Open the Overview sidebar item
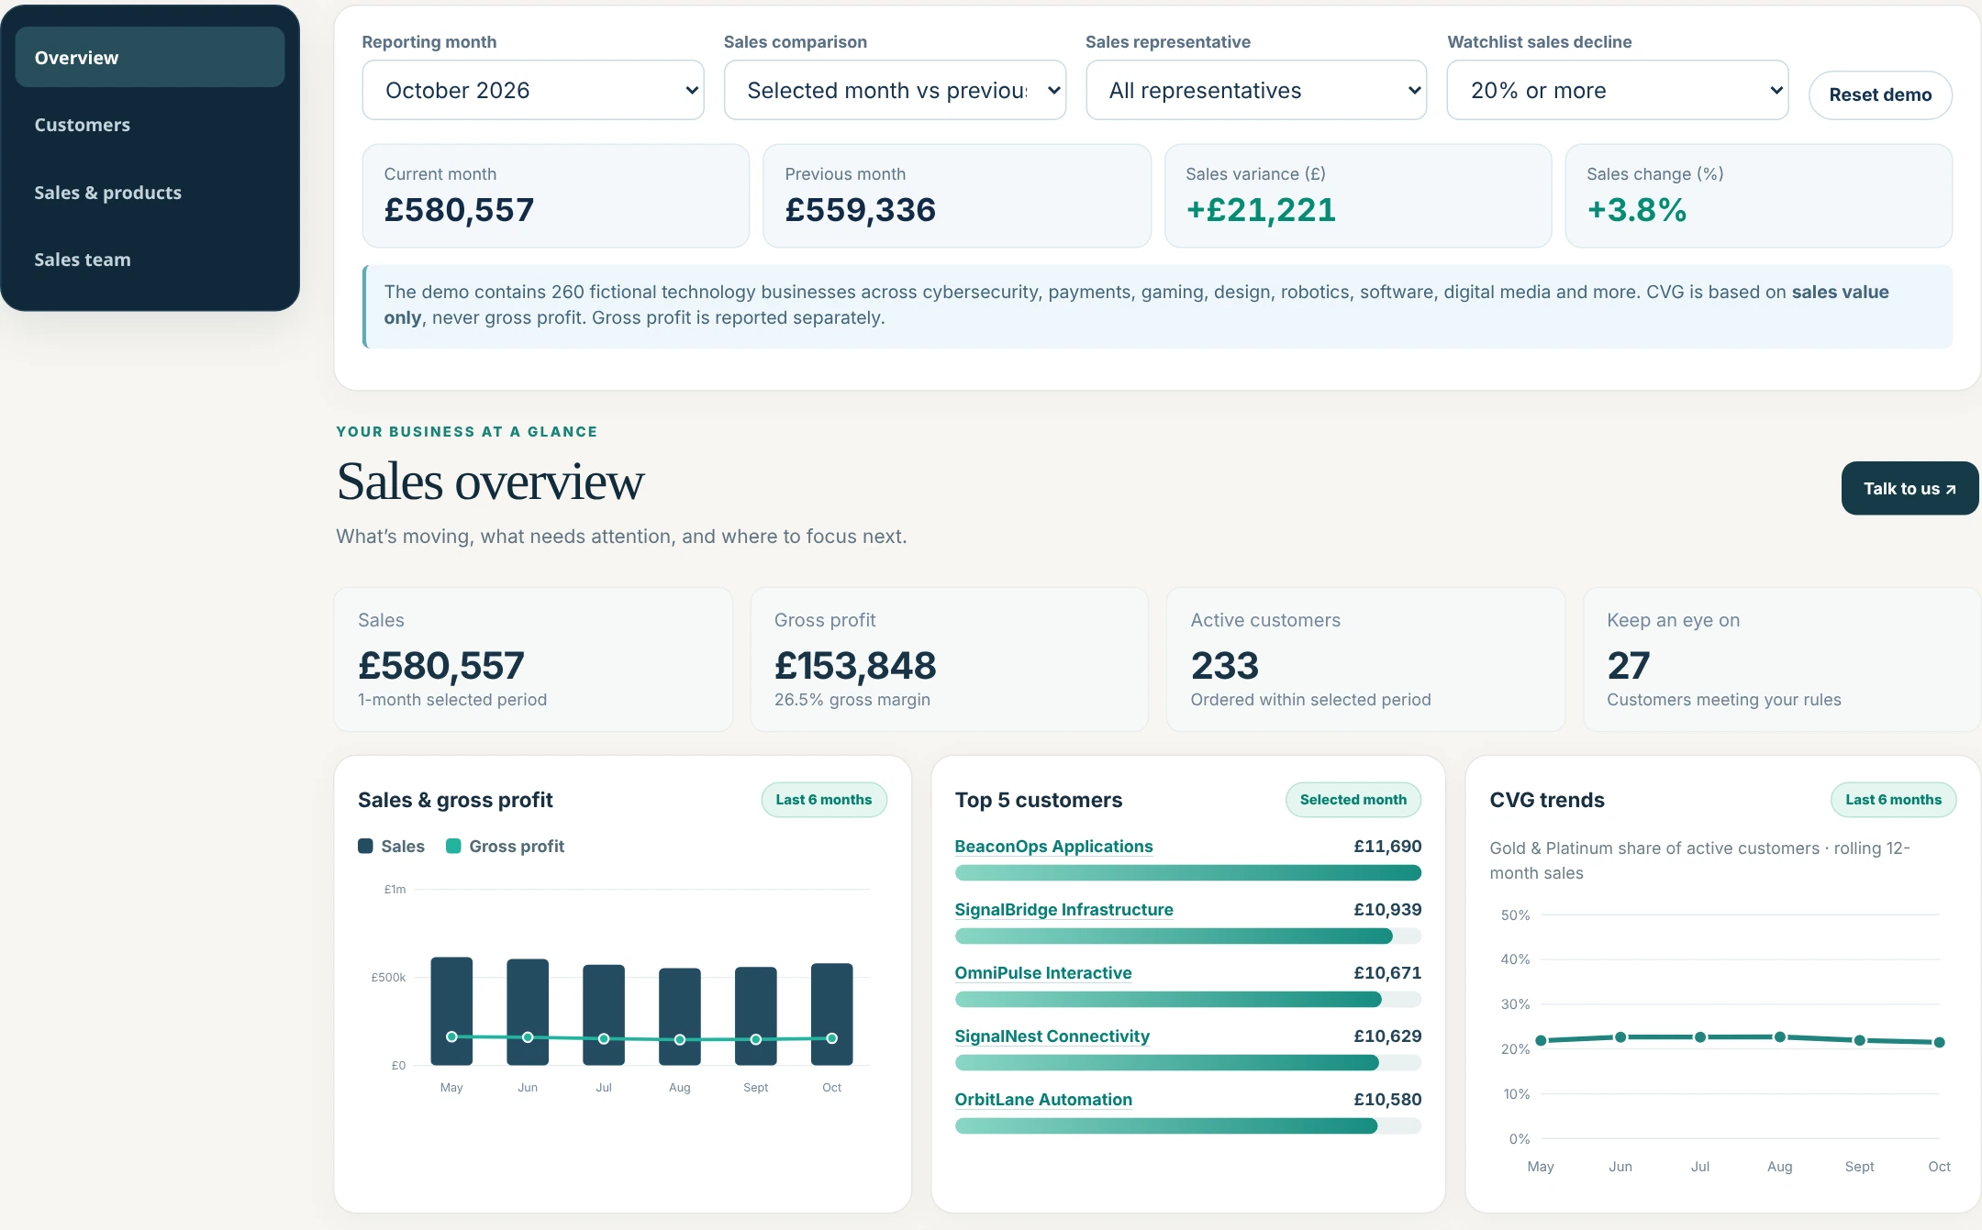The image size is (1982, 1230). [150, 57]
